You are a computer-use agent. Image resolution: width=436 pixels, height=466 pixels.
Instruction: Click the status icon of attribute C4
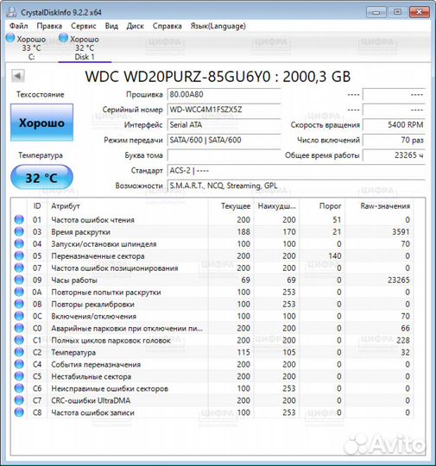pyautogui.click(x=19, y=364)
